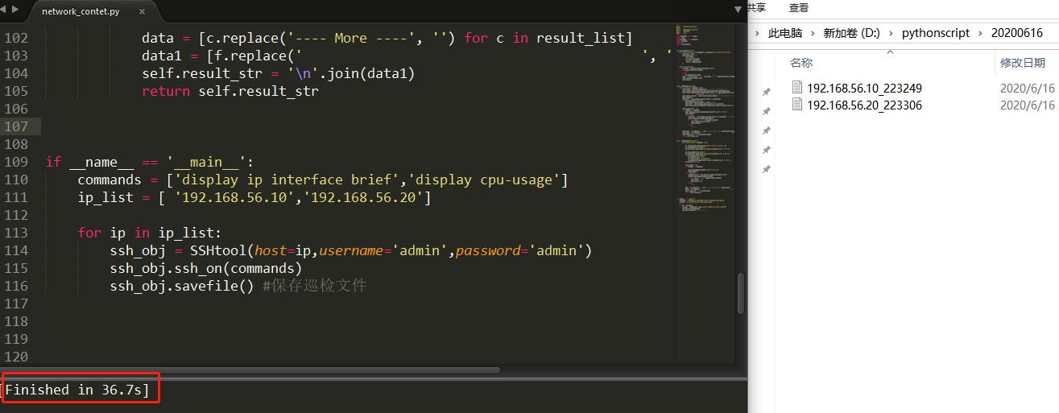Click the first pin icon in Quick Access
Screen dimensions: 1059x413
coord(766,93)
